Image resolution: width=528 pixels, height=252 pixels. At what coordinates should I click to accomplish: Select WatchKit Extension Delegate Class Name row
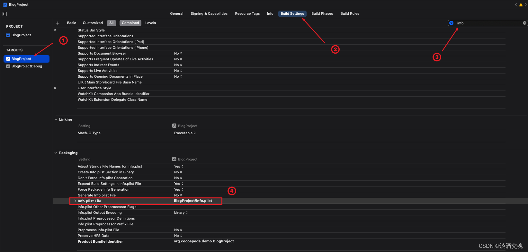pyautogui.click(x=112, y=100)
